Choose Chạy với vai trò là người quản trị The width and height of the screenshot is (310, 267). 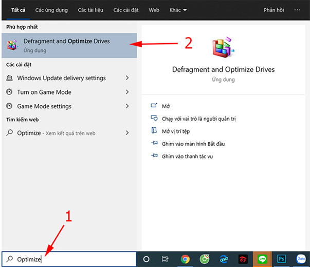click(x=198, y=119)
